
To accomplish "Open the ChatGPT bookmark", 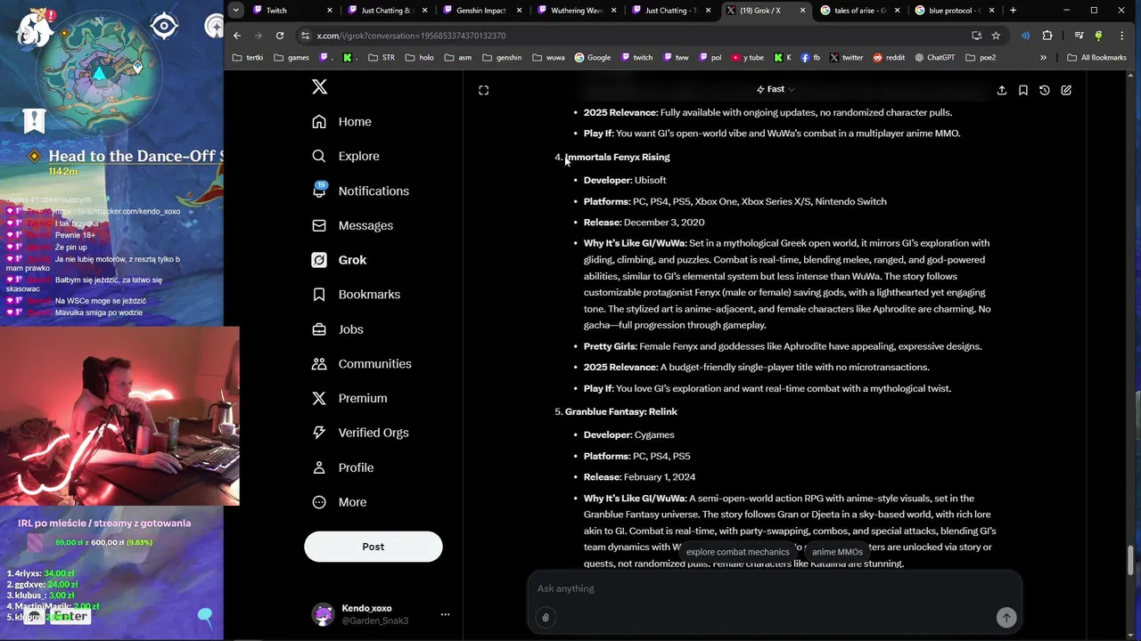I will click(934, 58).
